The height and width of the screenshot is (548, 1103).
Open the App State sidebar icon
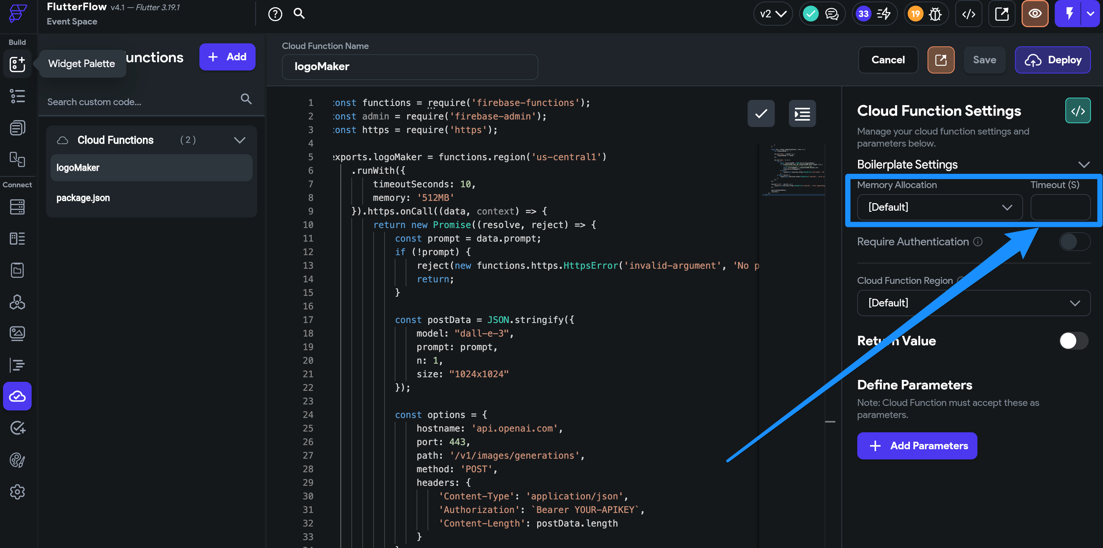pyautogui.click(x=18, y=270)
